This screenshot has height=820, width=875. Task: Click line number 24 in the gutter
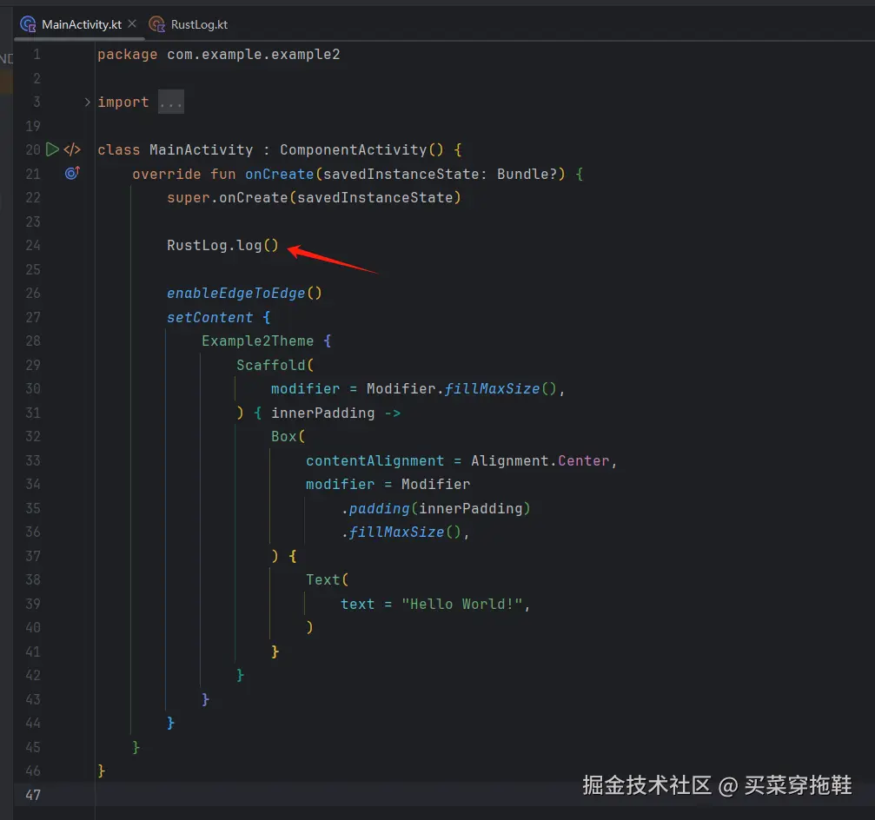[x=33, y=246]
